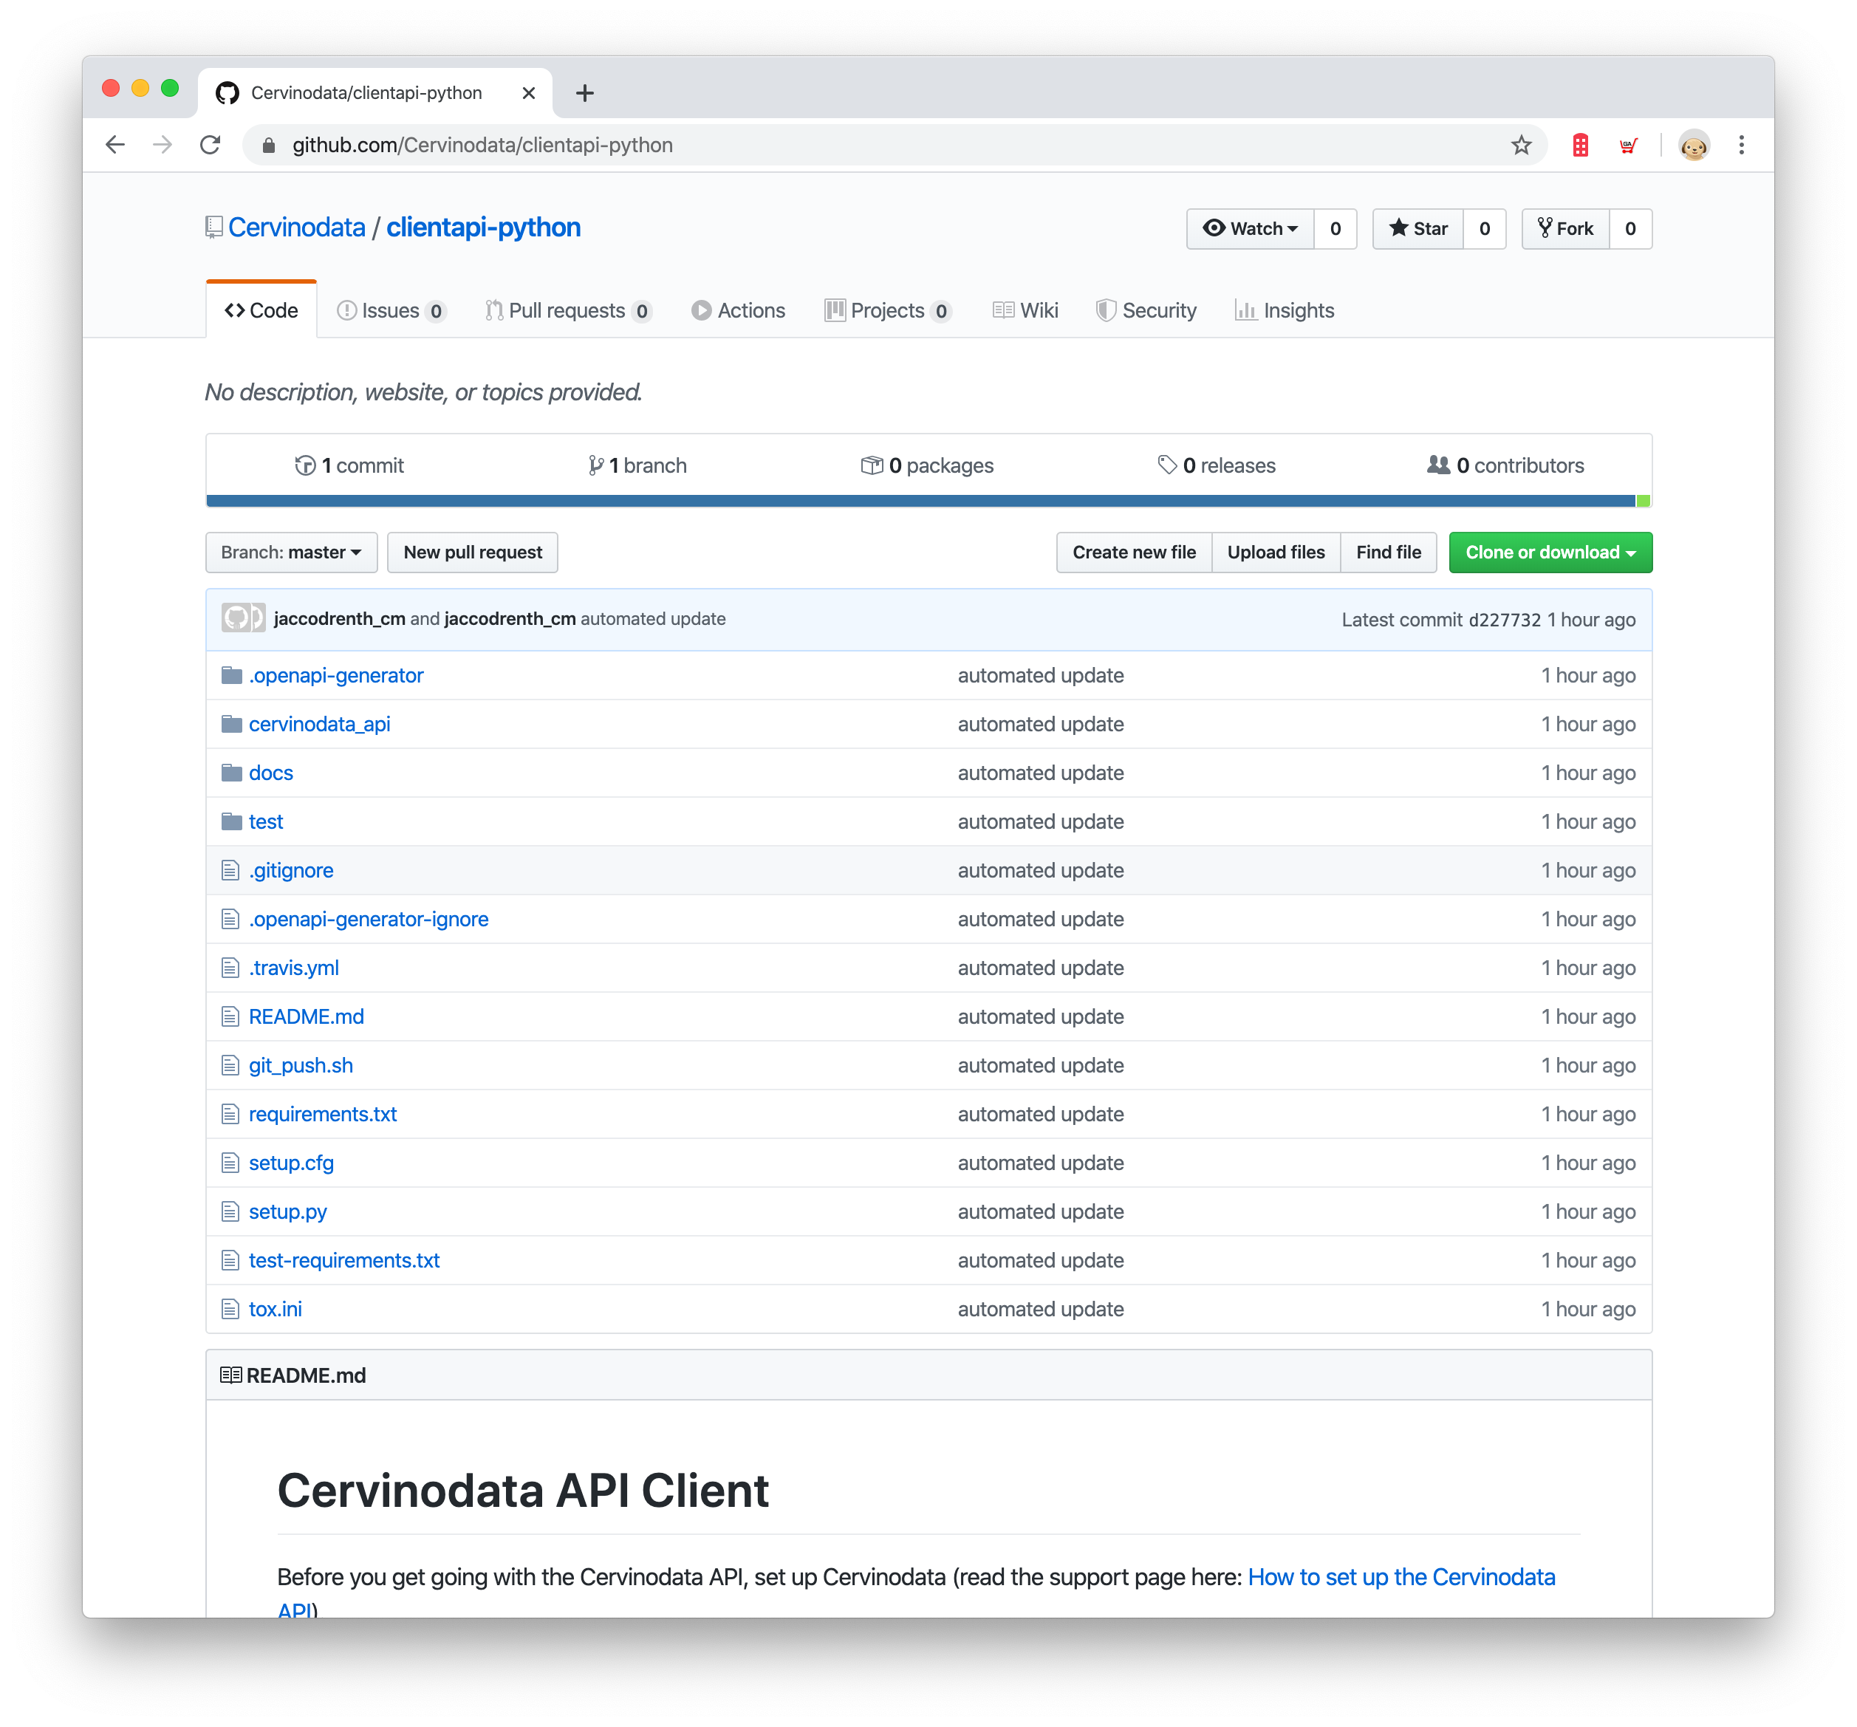Open 0 contributors link

1506,465
